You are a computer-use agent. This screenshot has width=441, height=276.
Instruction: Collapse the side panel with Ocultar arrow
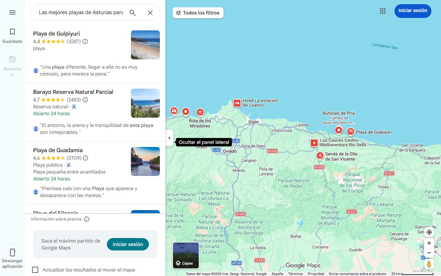(x=169, y=138)
